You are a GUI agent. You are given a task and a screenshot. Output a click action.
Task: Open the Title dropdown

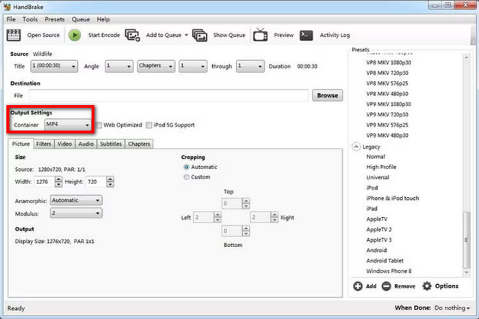pyautogui.click(x=54, y=66)
